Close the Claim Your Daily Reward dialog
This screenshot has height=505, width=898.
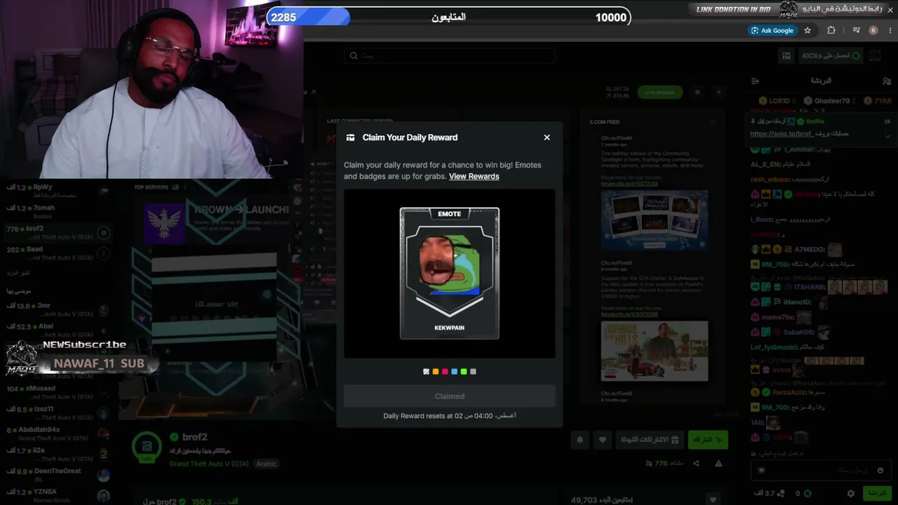547,137
